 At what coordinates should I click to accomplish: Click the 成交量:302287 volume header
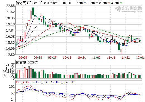[27, 62]
